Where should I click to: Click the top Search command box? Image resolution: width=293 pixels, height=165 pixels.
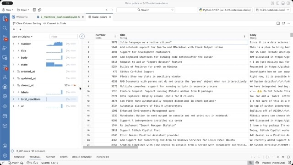146,10
